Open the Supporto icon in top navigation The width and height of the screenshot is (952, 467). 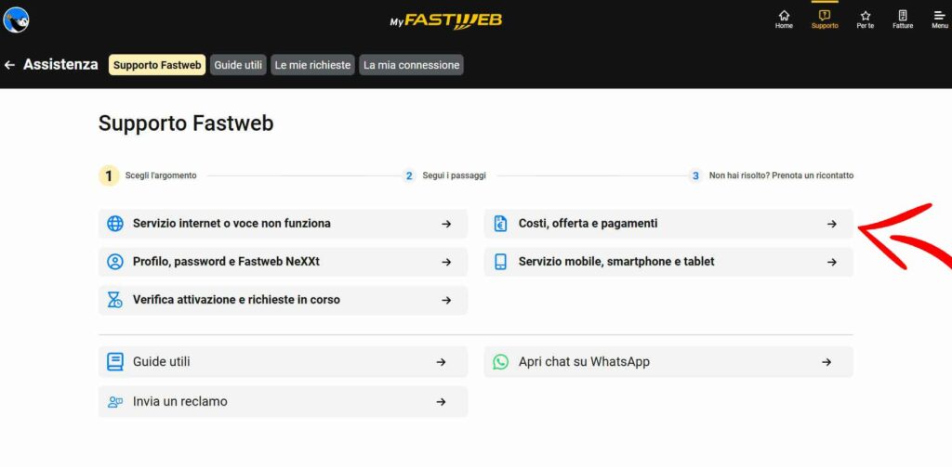tap(825, 19)
